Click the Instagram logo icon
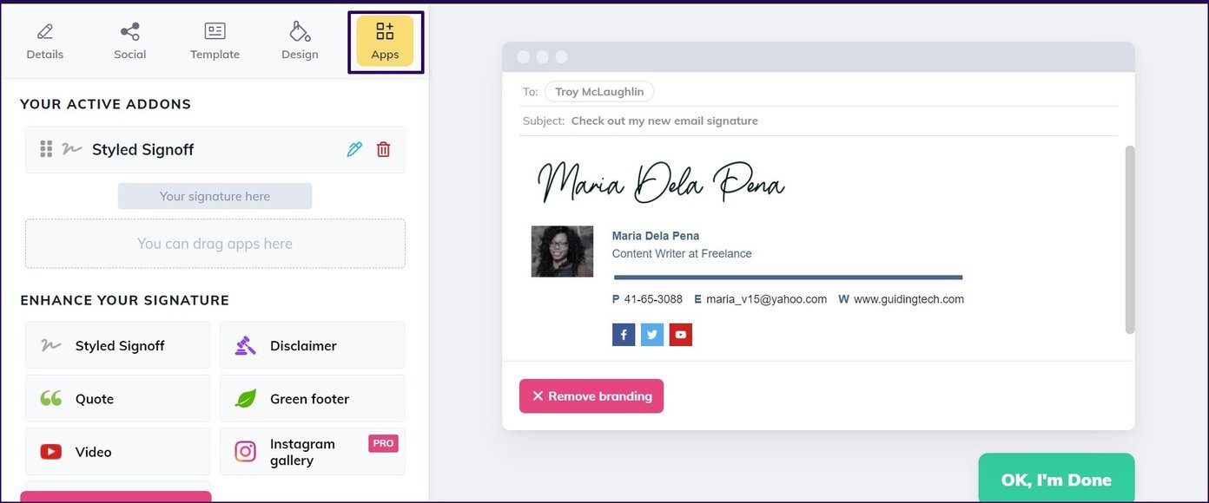Image resolution: width=1209 pixels, height=503 pixels. click(246, 452)
